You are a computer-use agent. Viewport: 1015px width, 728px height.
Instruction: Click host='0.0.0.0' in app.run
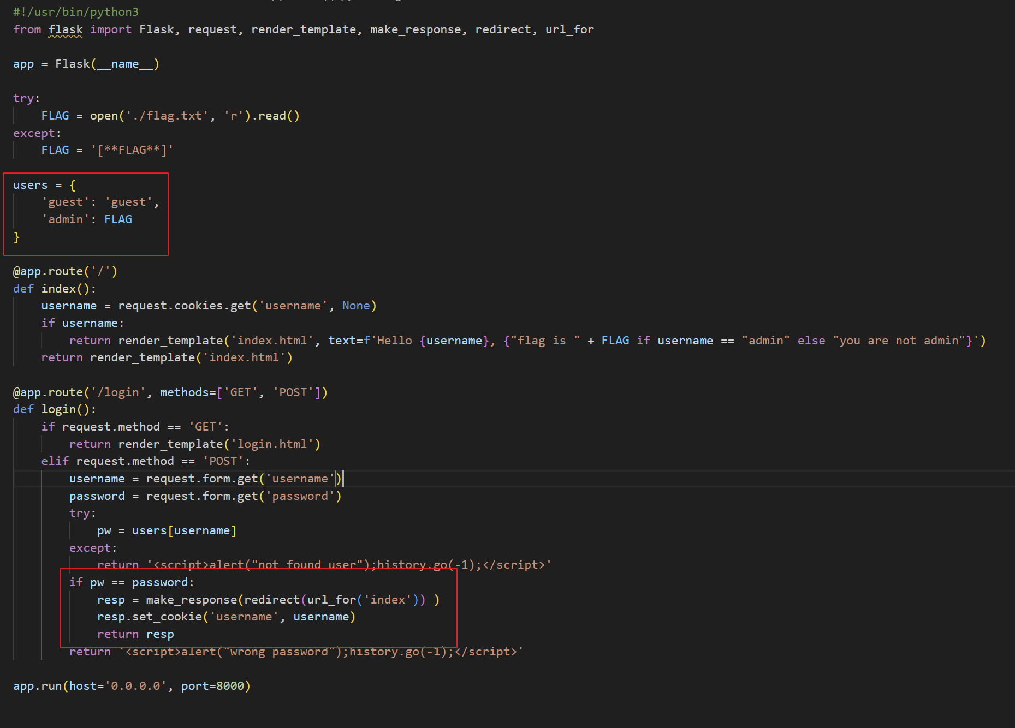[118, 686]
